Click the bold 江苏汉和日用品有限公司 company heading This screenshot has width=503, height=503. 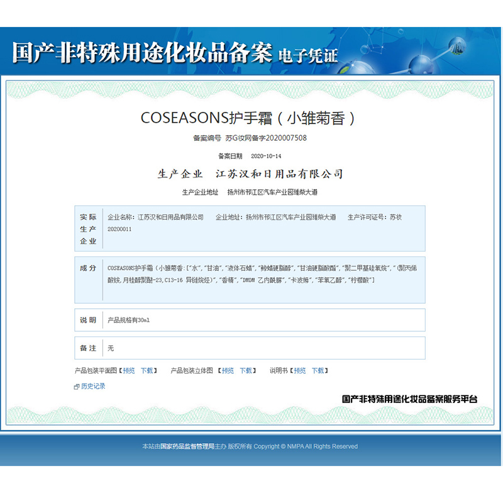click(x=280, y=174)
